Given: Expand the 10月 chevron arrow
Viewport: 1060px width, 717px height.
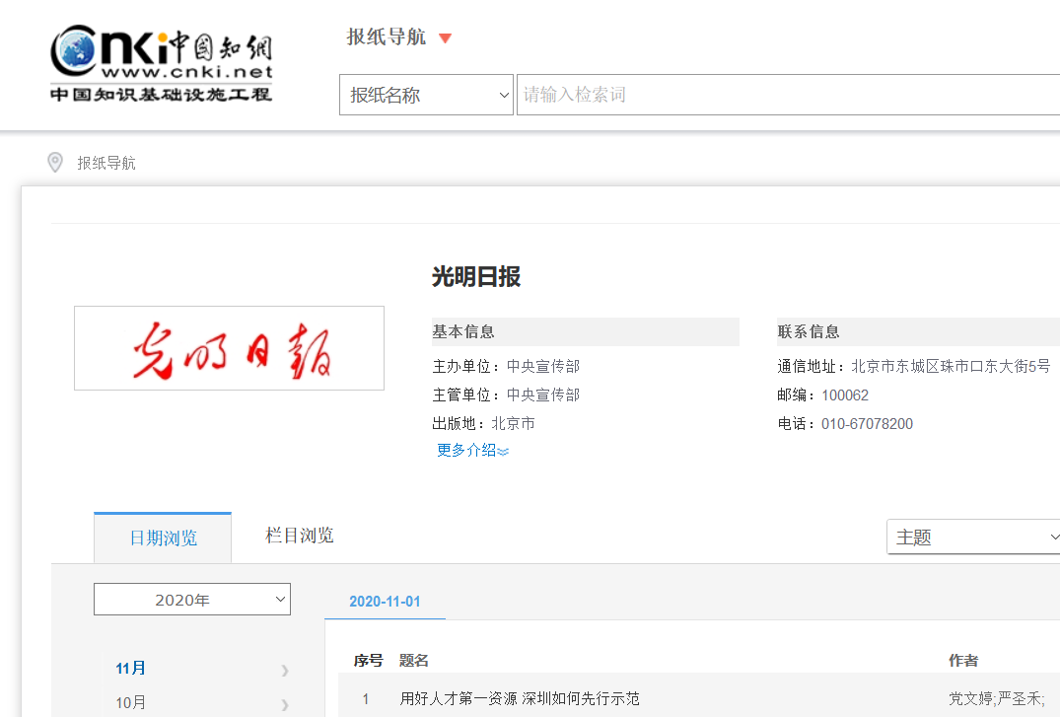Looking at the screenshot, I should (285, 704).
